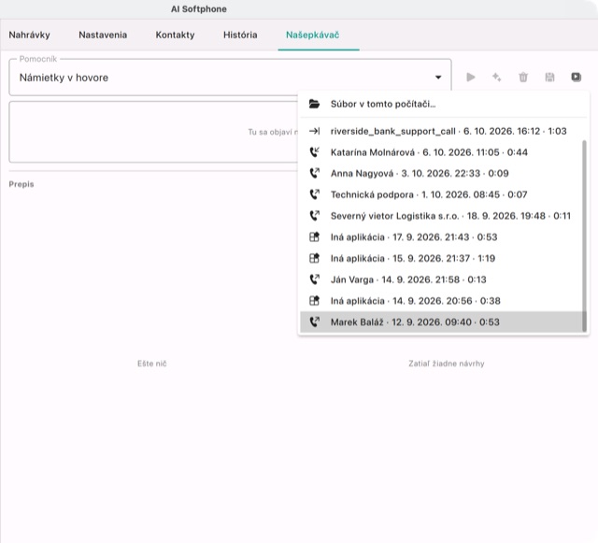Select Iná aplikácia 14. 9. 2026 entry
The height and width of the screenshot is (543, 598).
click(x=441, y=301)
